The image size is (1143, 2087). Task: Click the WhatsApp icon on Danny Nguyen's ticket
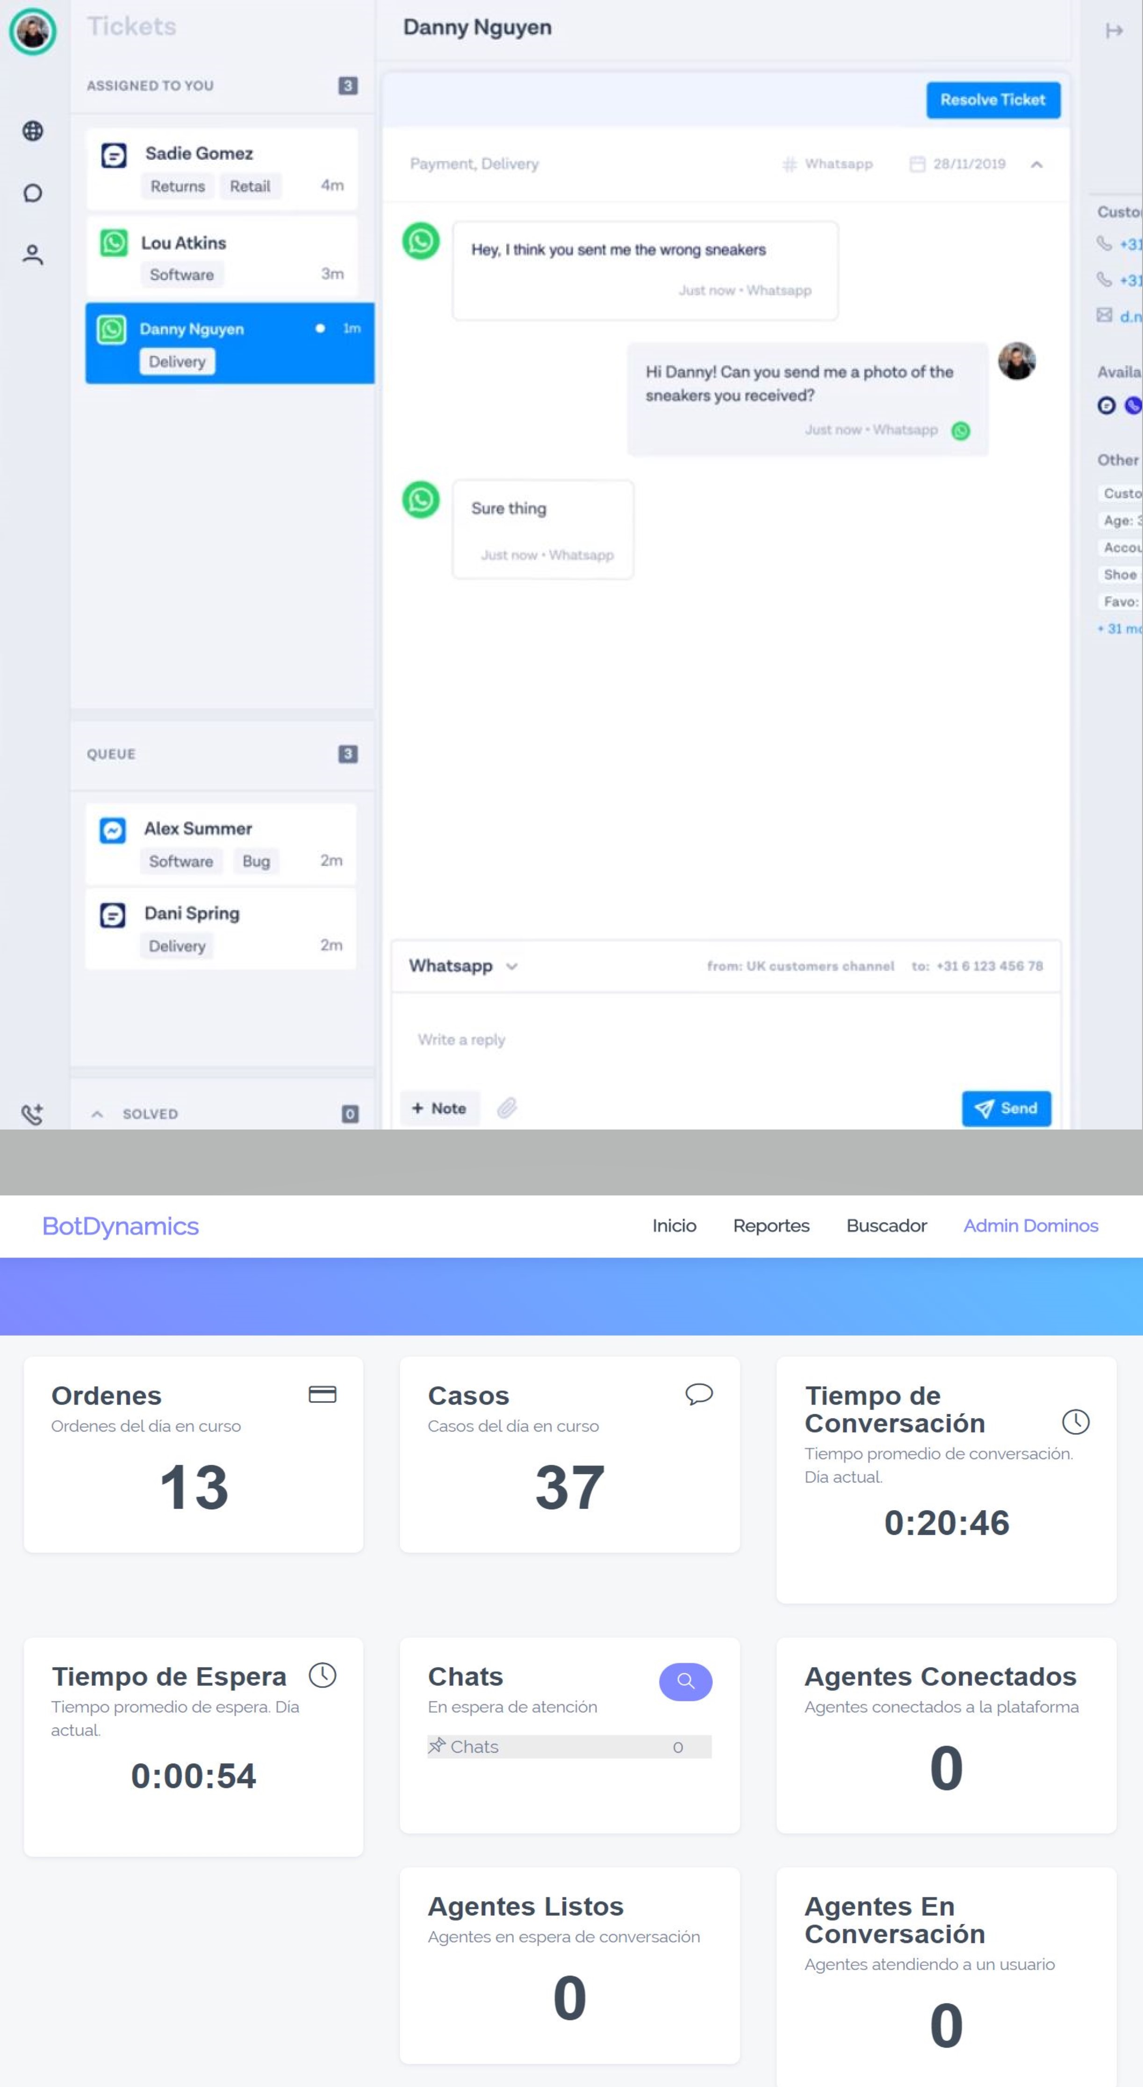coord(113,330)
